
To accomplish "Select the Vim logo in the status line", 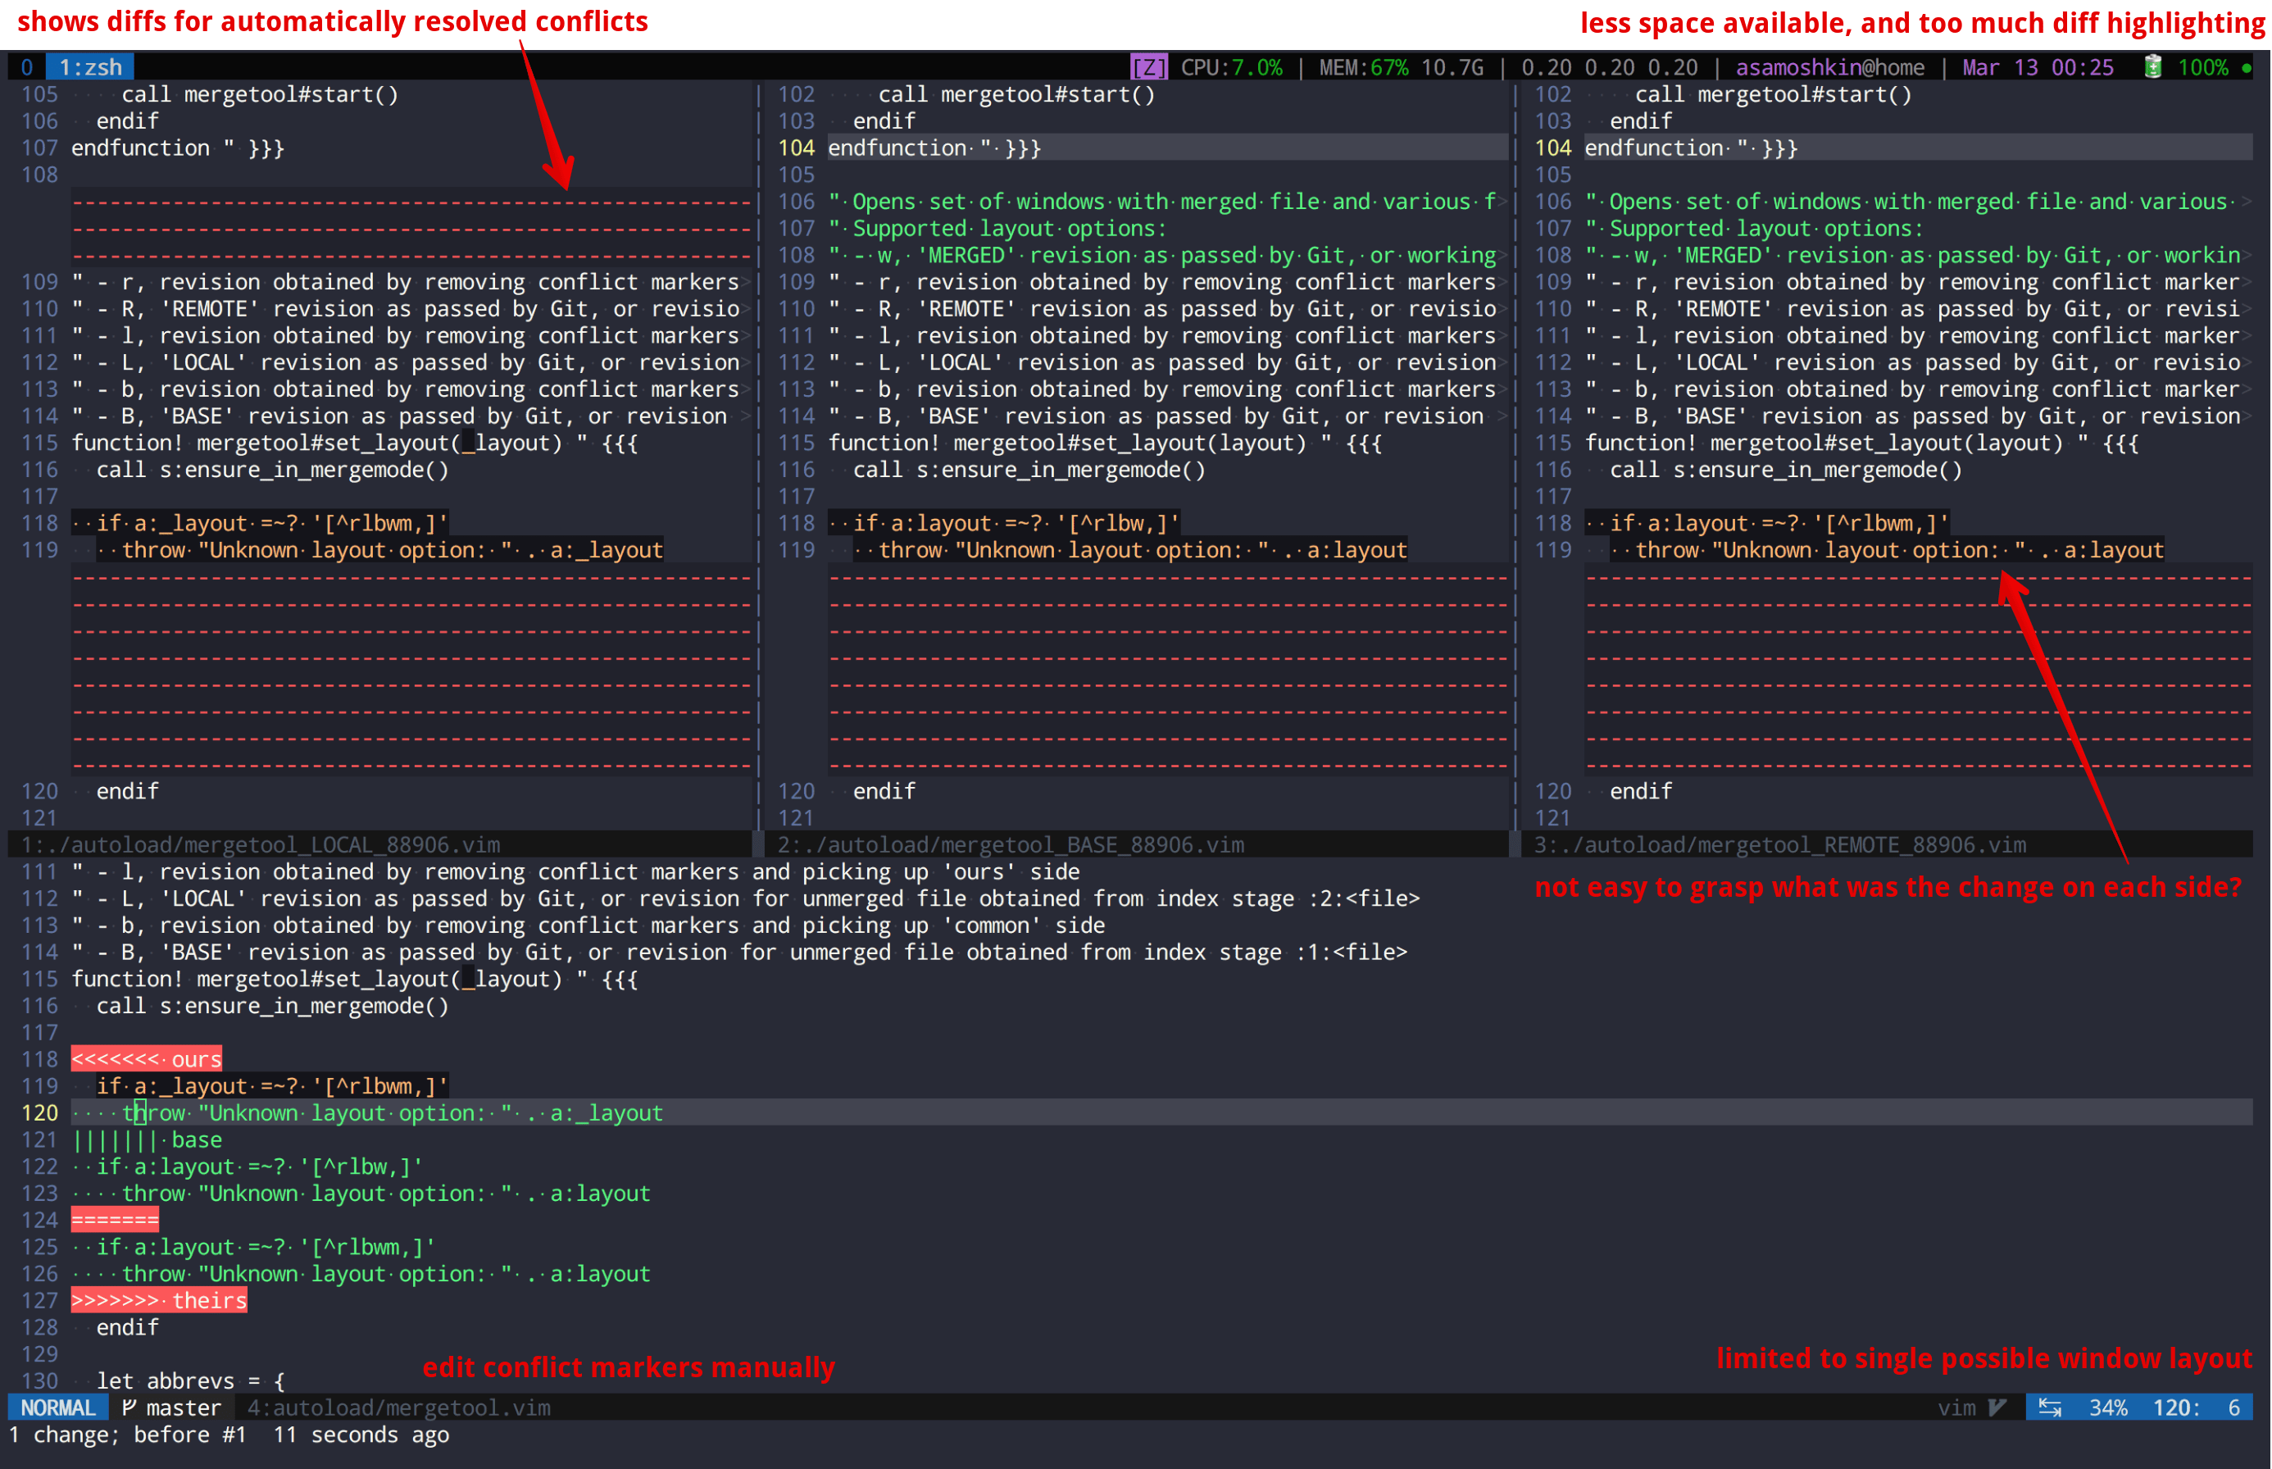I will [x=1996, y=1407].
